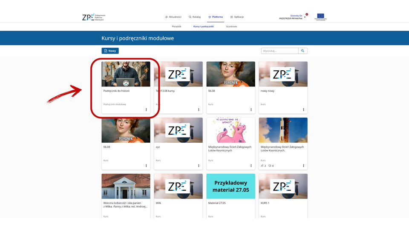Expand the Dominika Gie user account dropdown
The height and width of the screenshot is (230, 409).
pyautogui.click(x=305, y=17)
